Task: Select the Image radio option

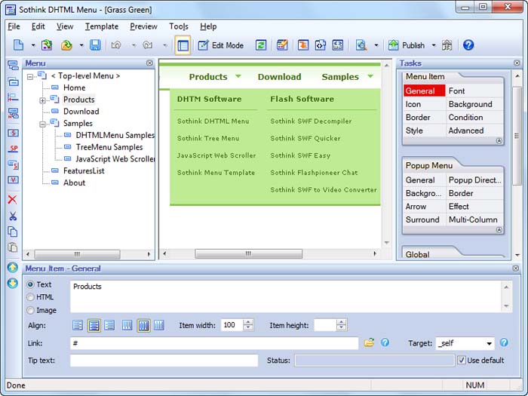Action: coord(30,310)
